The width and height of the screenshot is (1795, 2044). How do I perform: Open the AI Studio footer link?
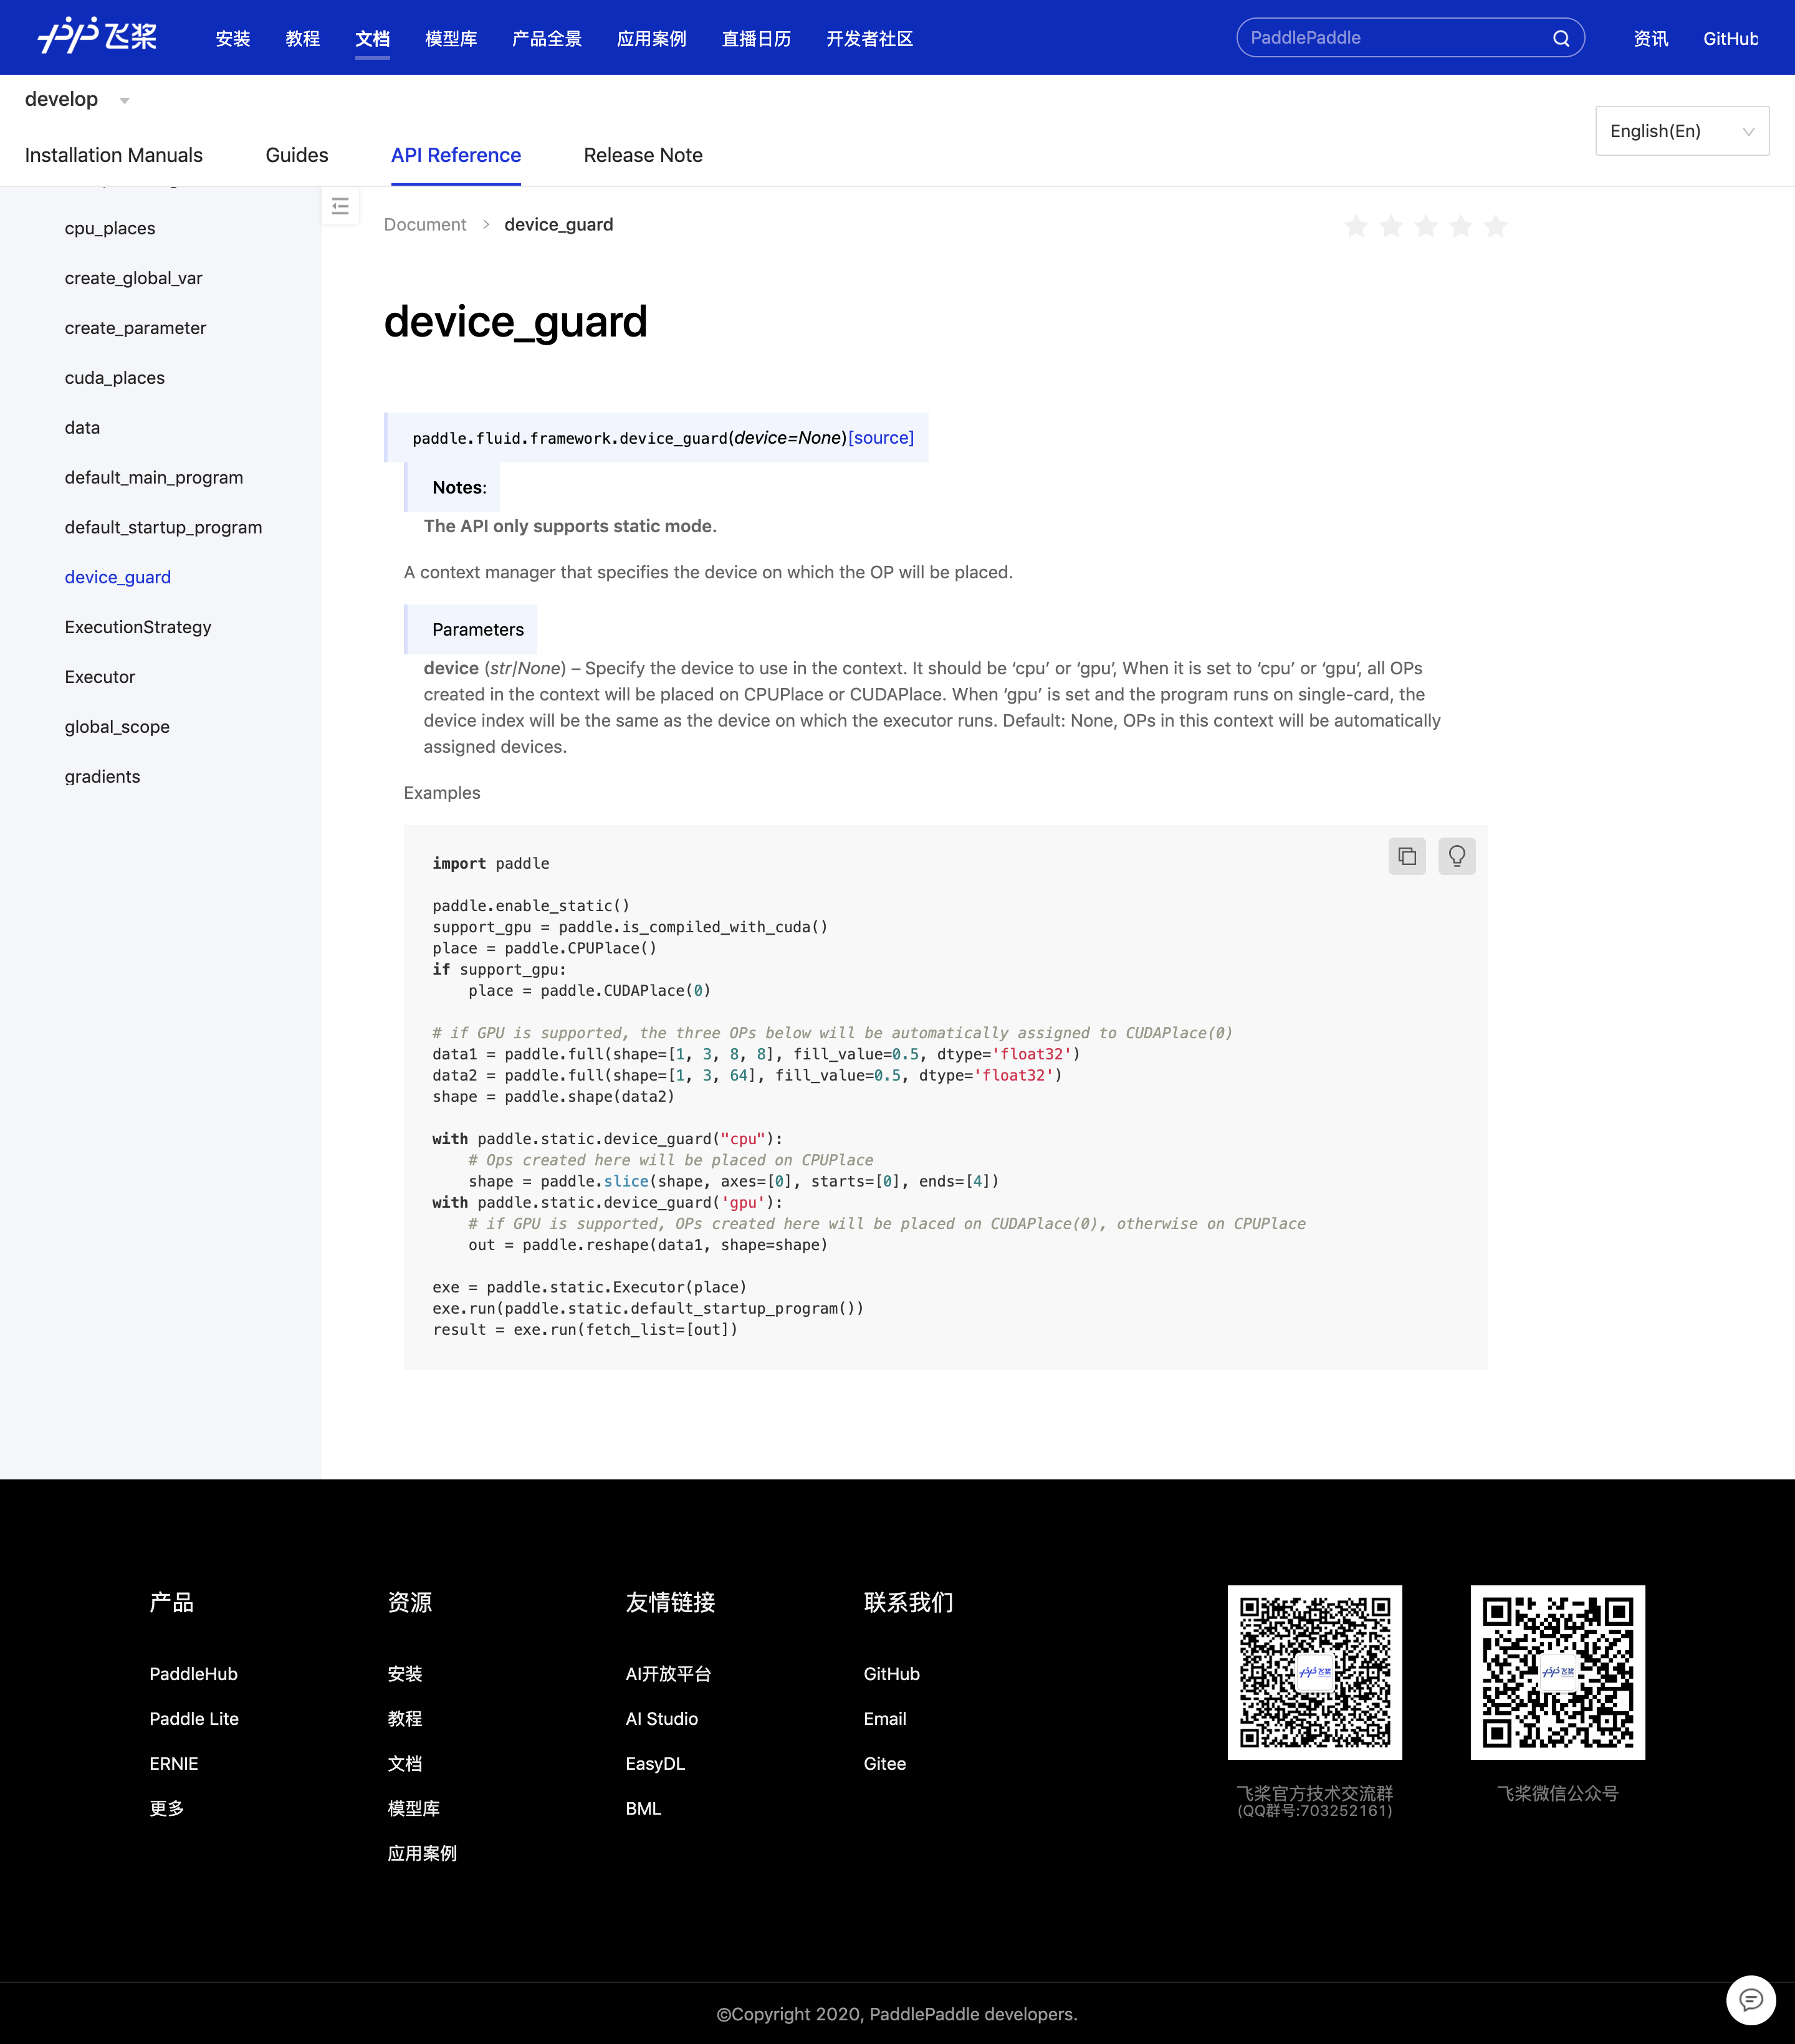(661, 1718)
